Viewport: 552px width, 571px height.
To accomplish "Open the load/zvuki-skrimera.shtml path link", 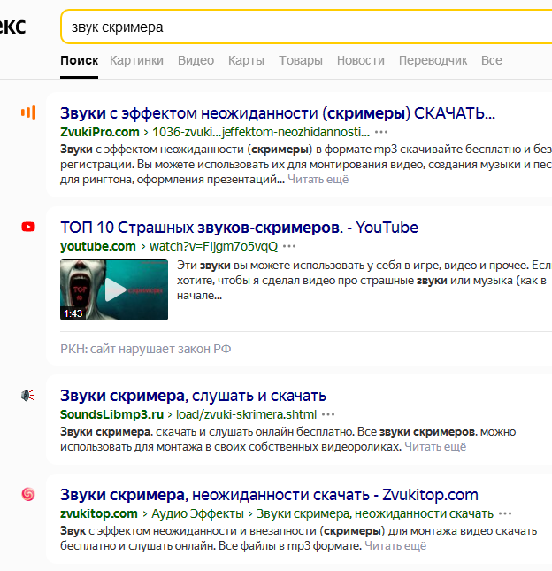I will pos(246,414).
